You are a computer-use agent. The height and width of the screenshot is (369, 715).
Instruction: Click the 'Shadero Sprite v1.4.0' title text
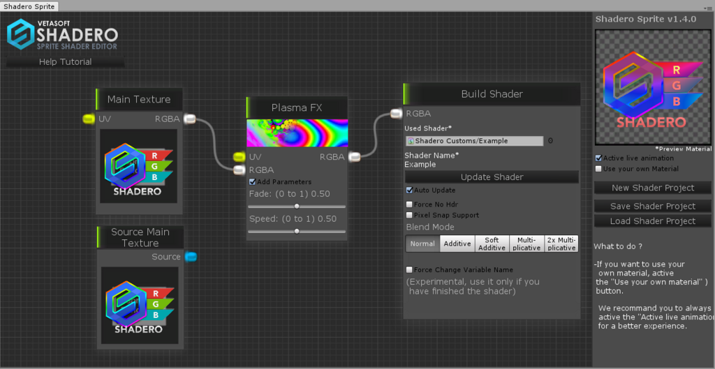click(x=646, y=19)
